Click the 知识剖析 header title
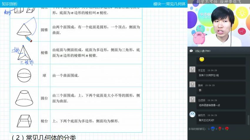This screenshot has height=140, width=250. (10, 4)
